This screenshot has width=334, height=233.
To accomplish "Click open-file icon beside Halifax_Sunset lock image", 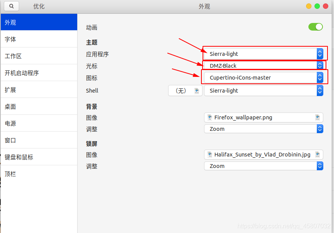I will [318, 155].
